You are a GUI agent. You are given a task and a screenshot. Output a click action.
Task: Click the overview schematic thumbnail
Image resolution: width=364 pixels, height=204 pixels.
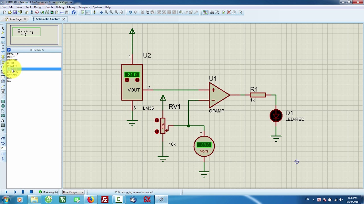(34, 35)
